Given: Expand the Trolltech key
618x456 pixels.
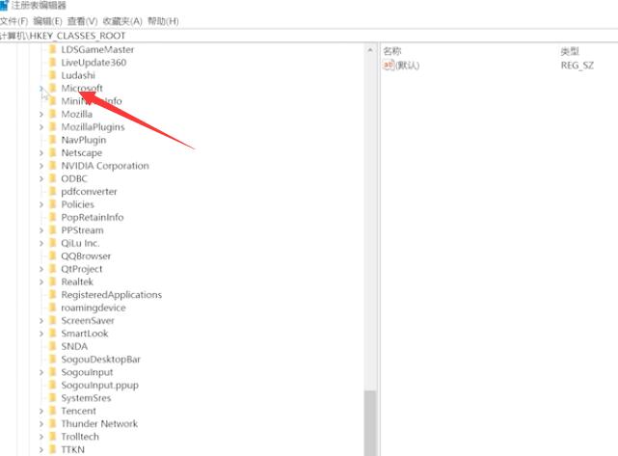Looking at the screenshot, I should click(x=41, y=437).
